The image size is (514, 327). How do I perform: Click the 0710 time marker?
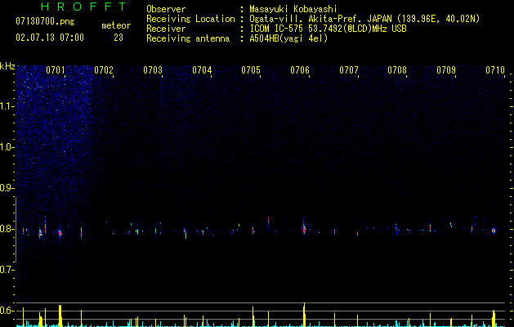pyautogui.click(x=495, y=70)
